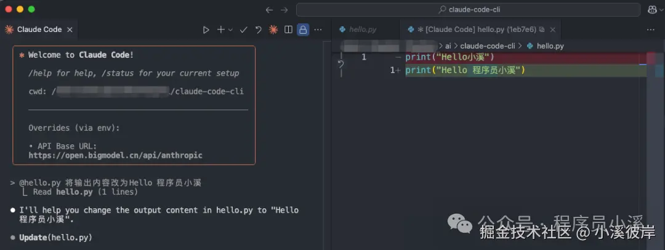This screenshot has height=250, width=665.
Task: Click the plus icon to add new terminal
Action: click(x=220, y=29)
